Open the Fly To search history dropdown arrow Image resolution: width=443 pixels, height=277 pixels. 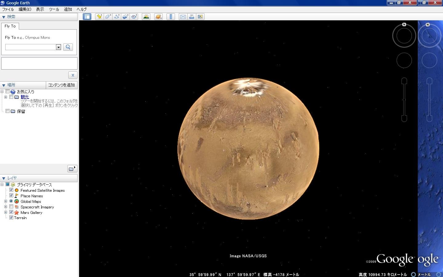click(x=58, y=47)
